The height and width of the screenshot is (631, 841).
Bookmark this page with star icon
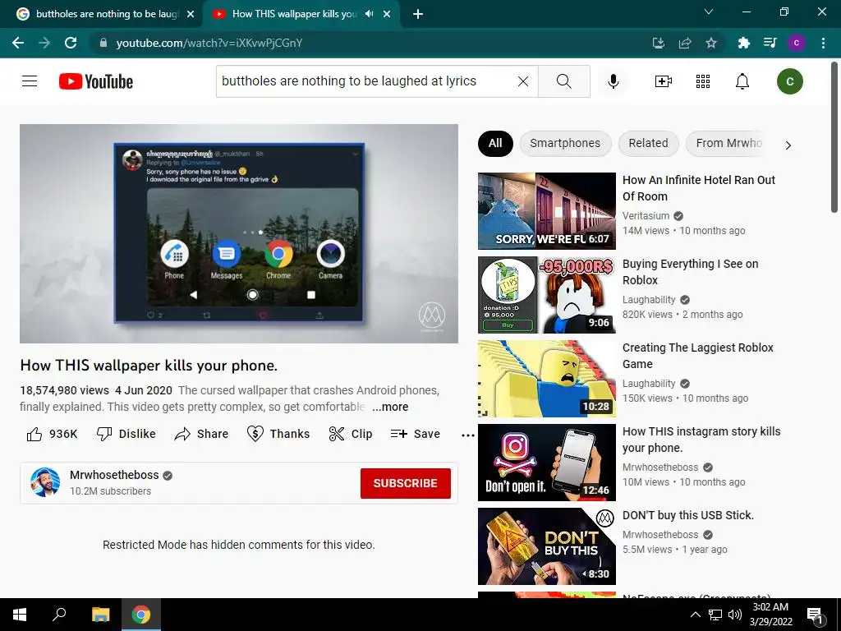pyautogui.click(x=711, y=43)
